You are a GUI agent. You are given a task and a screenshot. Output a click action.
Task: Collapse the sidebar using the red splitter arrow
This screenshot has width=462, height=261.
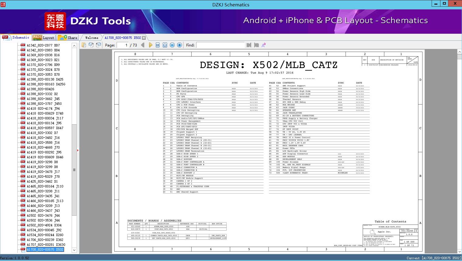click(78, 150)
